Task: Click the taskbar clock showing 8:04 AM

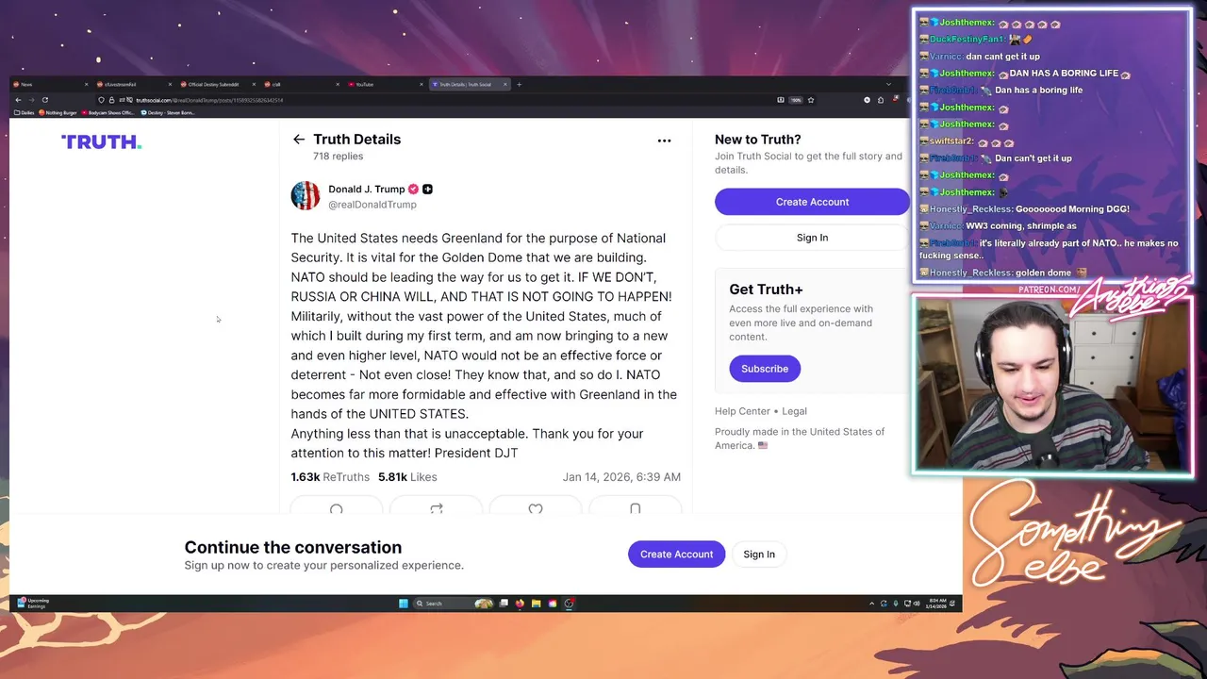Action: (937, 604)
